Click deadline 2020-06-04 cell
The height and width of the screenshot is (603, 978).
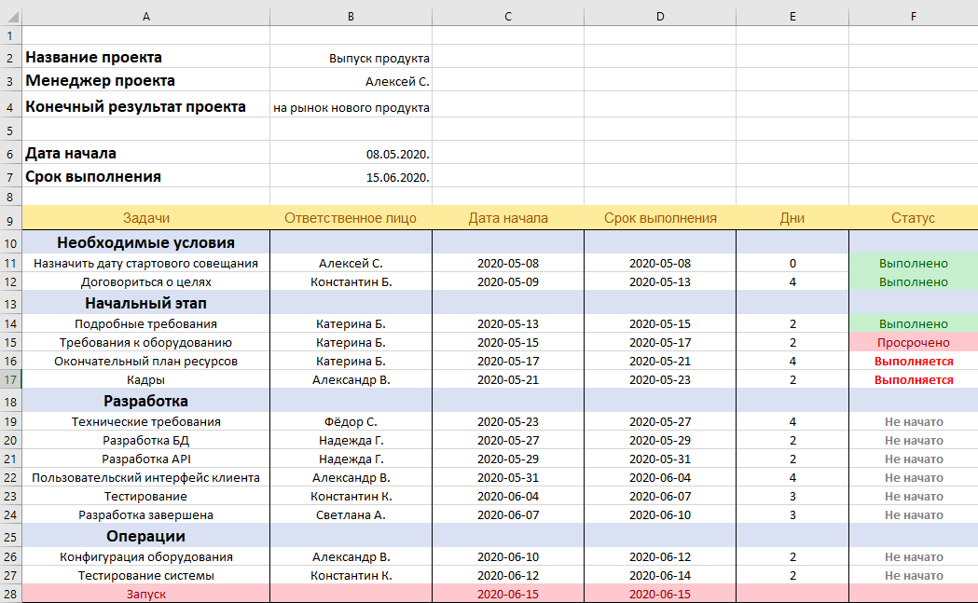tap(660, 478)
